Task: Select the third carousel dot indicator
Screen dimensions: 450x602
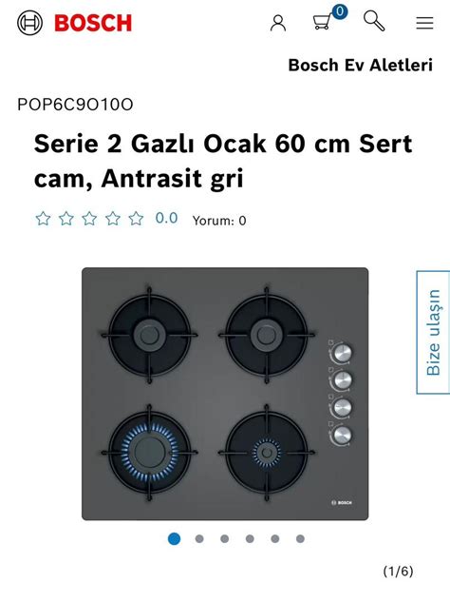Action: (x=225, y=538)
